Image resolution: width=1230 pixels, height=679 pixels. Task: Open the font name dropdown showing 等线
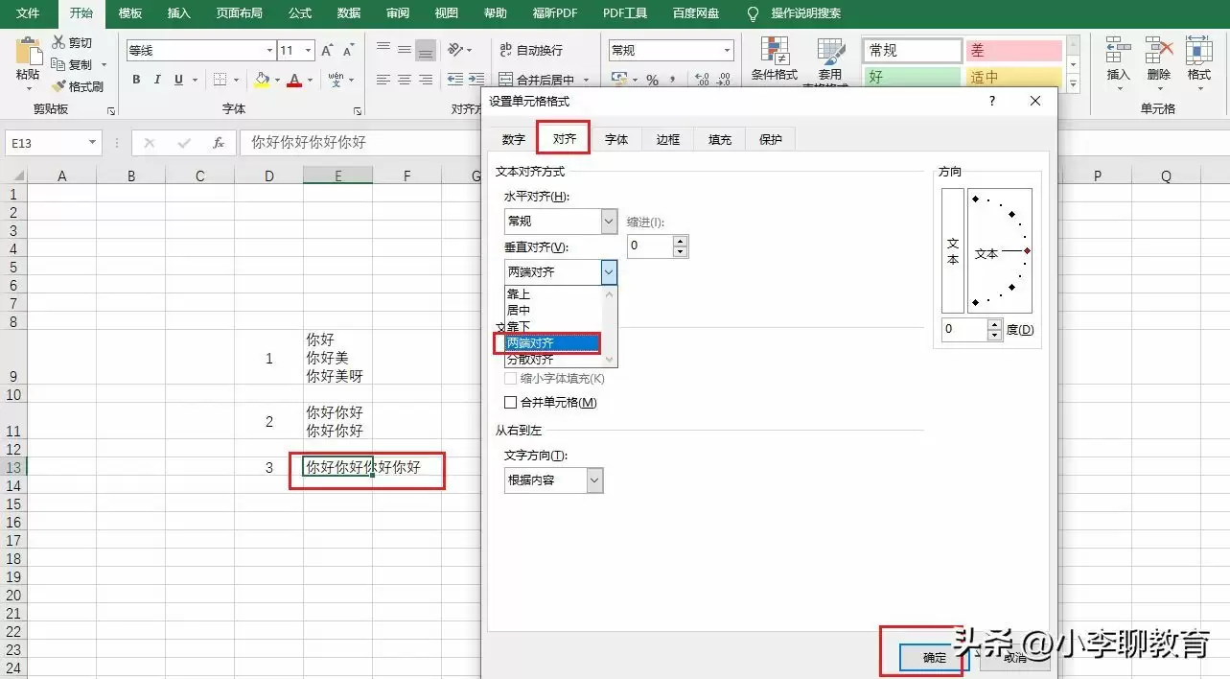coord(268,49)
